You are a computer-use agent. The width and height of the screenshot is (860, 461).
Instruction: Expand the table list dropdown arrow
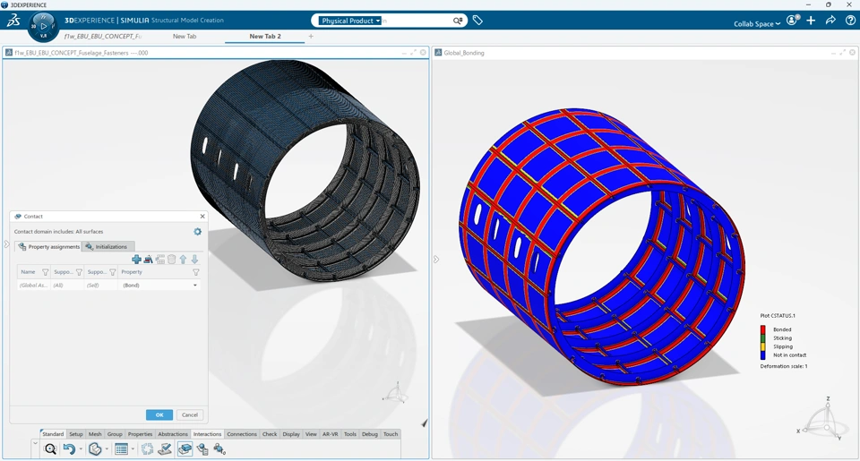tap(133, 449)
